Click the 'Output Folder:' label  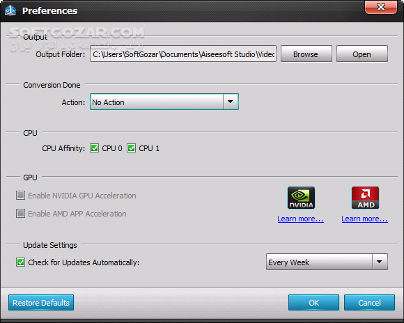pos(61,54)
